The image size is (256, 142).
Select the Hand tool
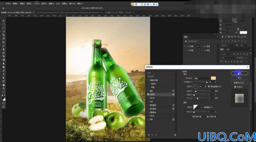click(3, 85)
